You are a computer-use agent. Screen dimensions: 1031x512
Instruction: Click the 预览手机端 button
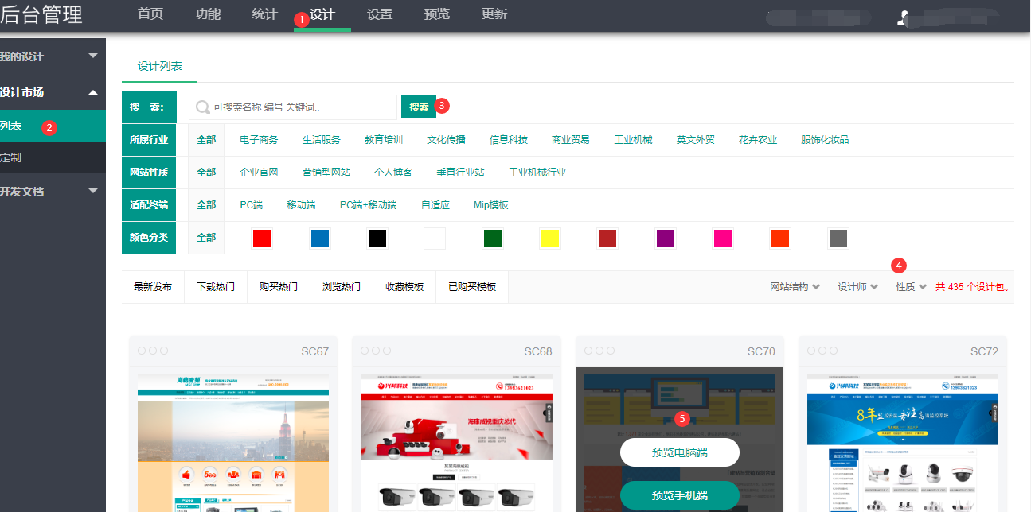(x=679, y=495)
